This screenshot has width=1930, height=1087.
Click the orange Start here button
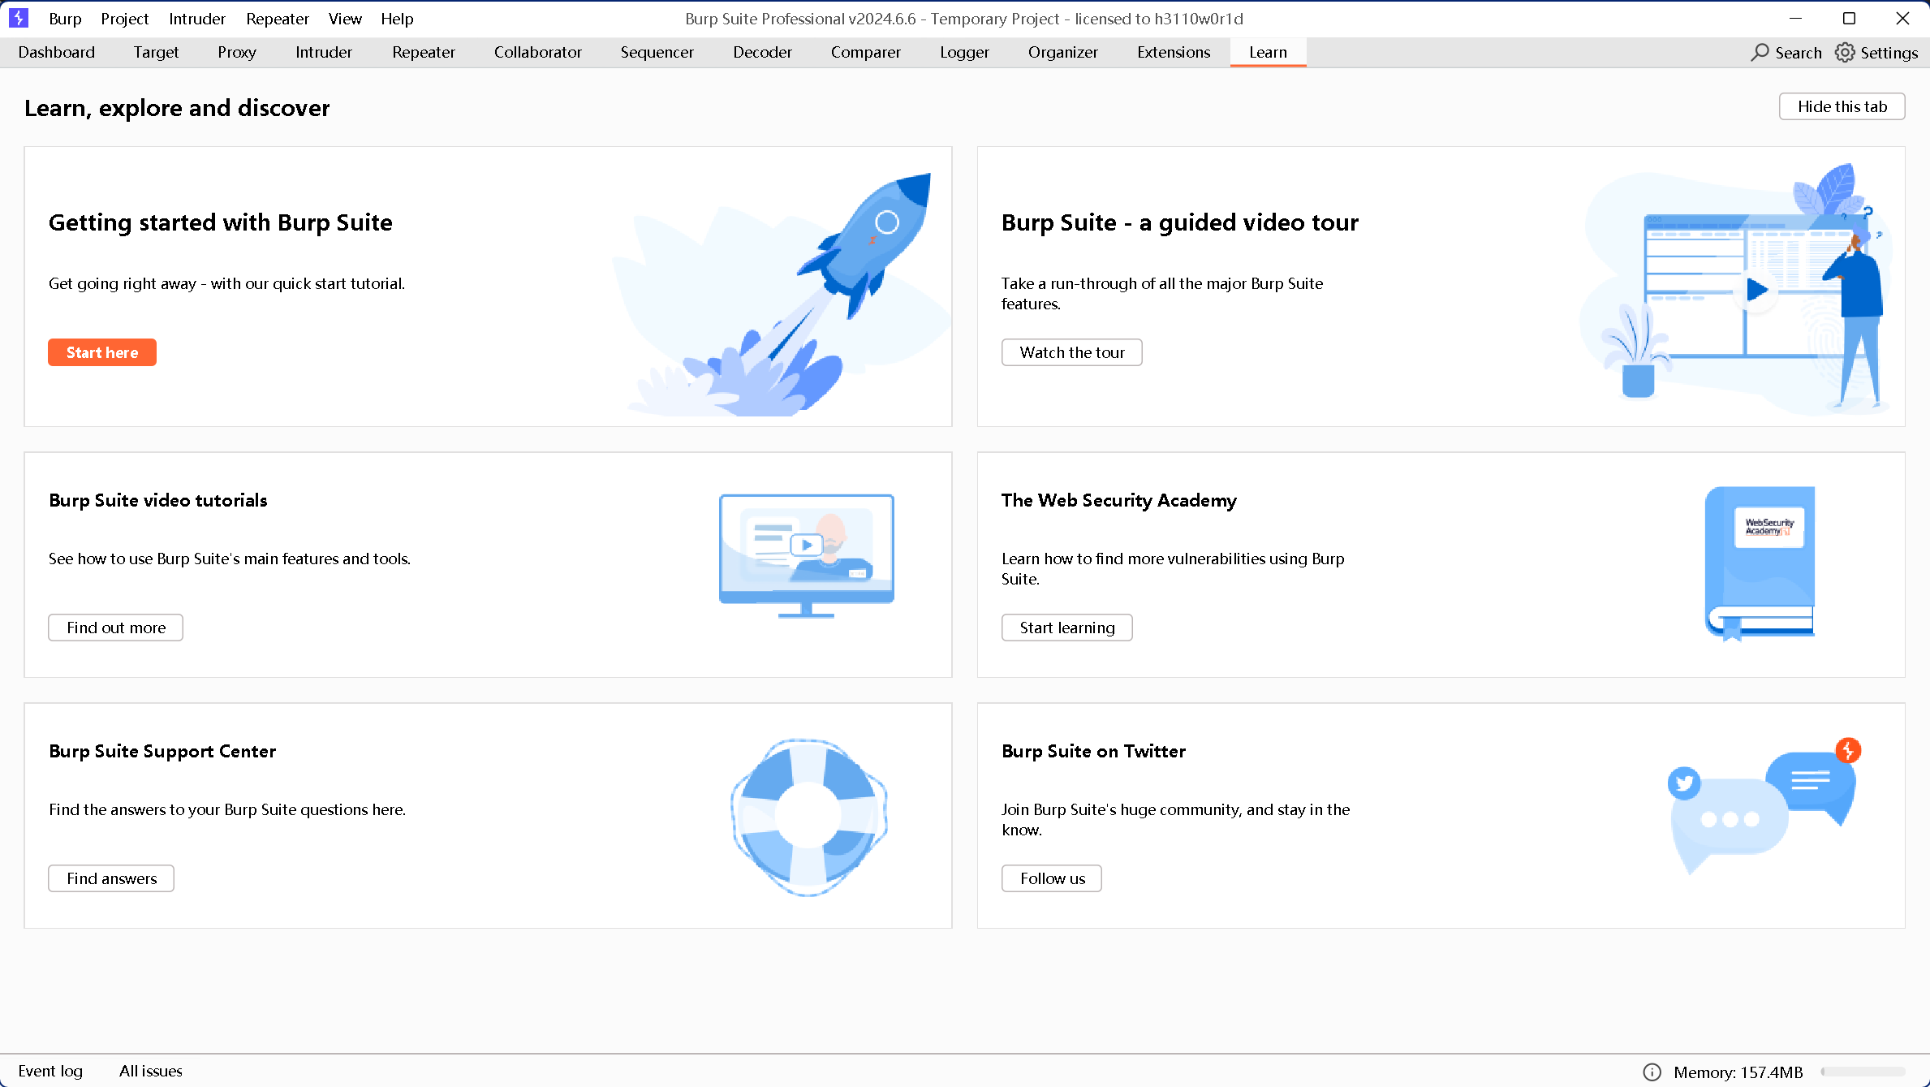pyautogui.click(x=102, y=352)
